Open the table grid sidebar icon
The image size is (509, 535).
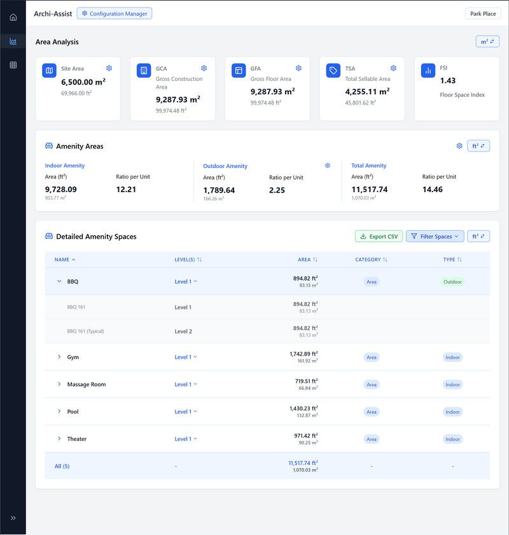(13, 65)
